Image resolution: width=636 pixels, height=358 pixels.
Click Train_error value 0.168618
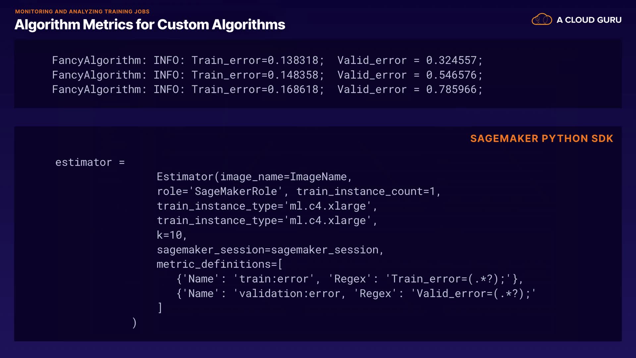pos(293,89)
